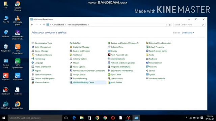216x121 pixels.
Task: Open File Explorer from the taskbar
Action: tap(82, 118)
